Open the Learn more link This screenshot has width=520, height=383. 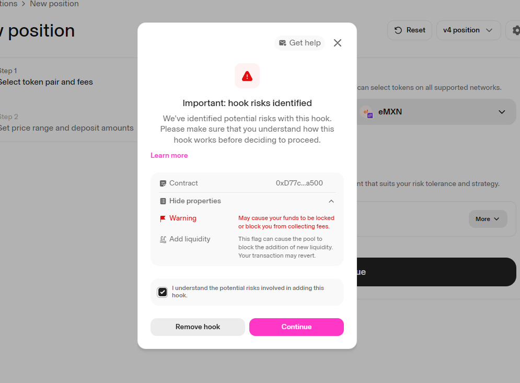[x=169, y=155]
